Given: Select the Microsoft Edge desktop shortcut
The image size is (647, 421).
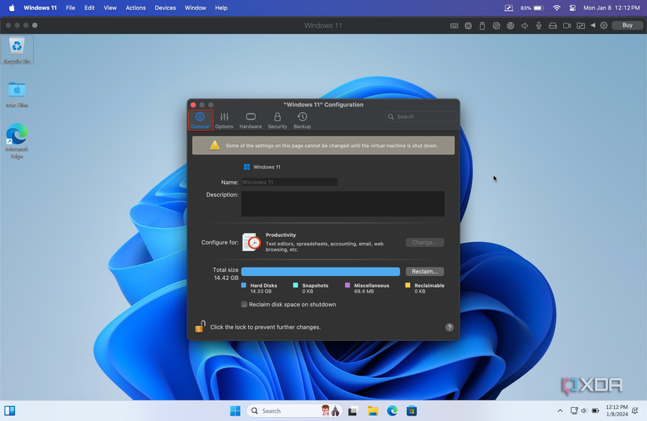Looking at the screenshot, I should (17, 140).
